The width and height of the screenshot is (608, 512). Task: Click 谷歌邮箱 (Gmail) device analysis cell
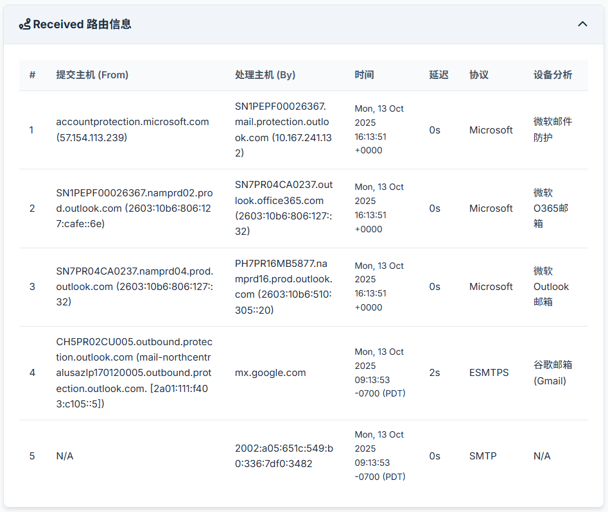click(x=553, y=373)
